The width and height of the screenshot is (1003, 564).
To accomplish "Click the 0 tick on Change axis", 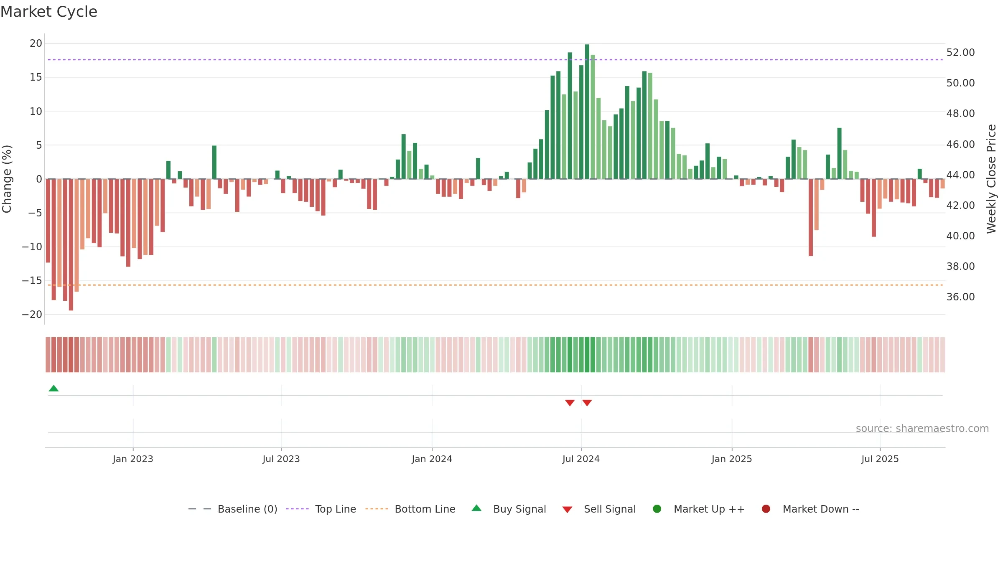I will coord(39,179).
